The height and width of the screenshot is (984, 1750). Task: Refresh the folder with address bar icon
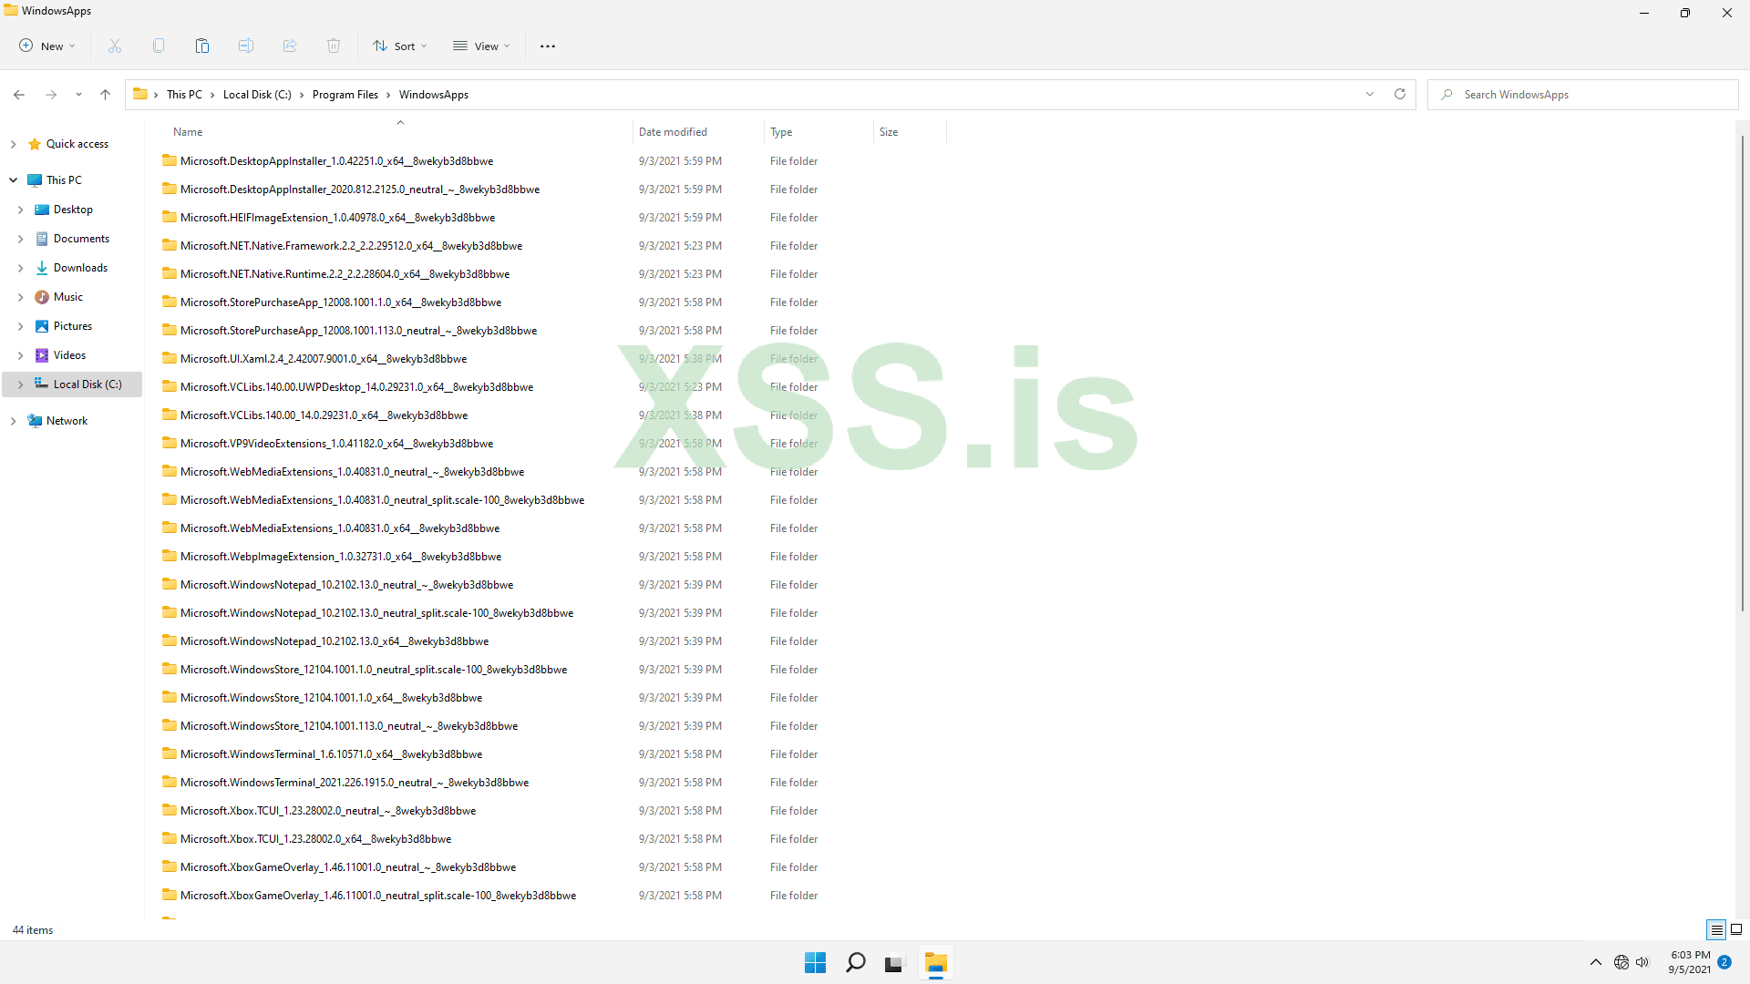click(1400, 94)
